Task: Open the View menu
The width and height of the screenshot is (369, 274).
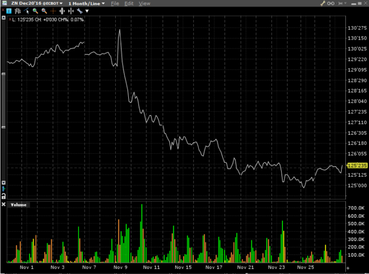Action: [144, 3]
